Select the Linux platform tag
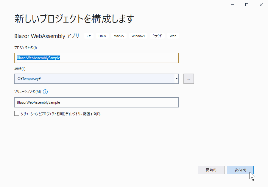 point(102,36)
